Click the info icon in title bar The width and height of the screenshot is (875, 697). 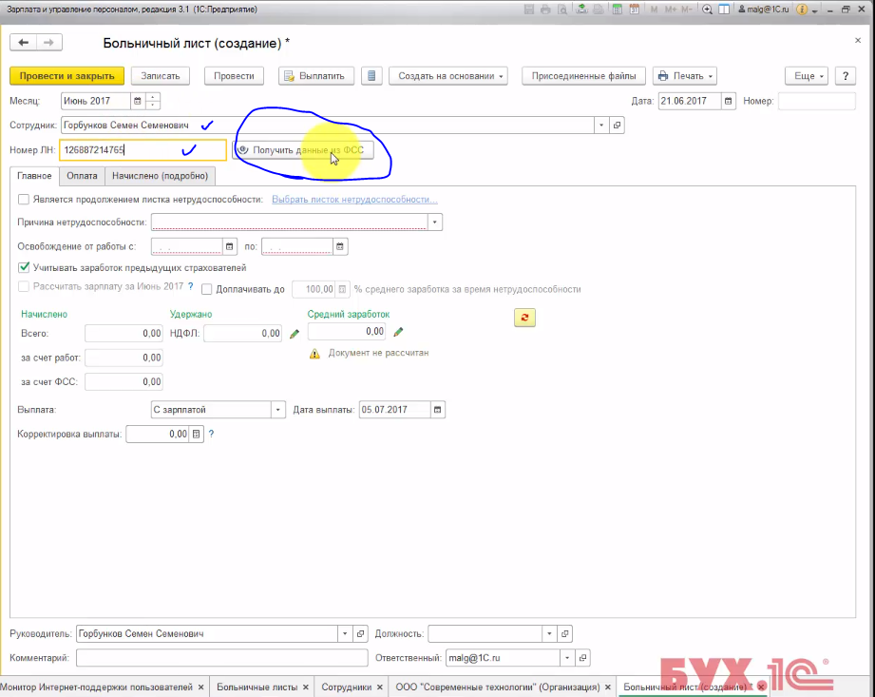pyautogui.click(x=802, y=10)
